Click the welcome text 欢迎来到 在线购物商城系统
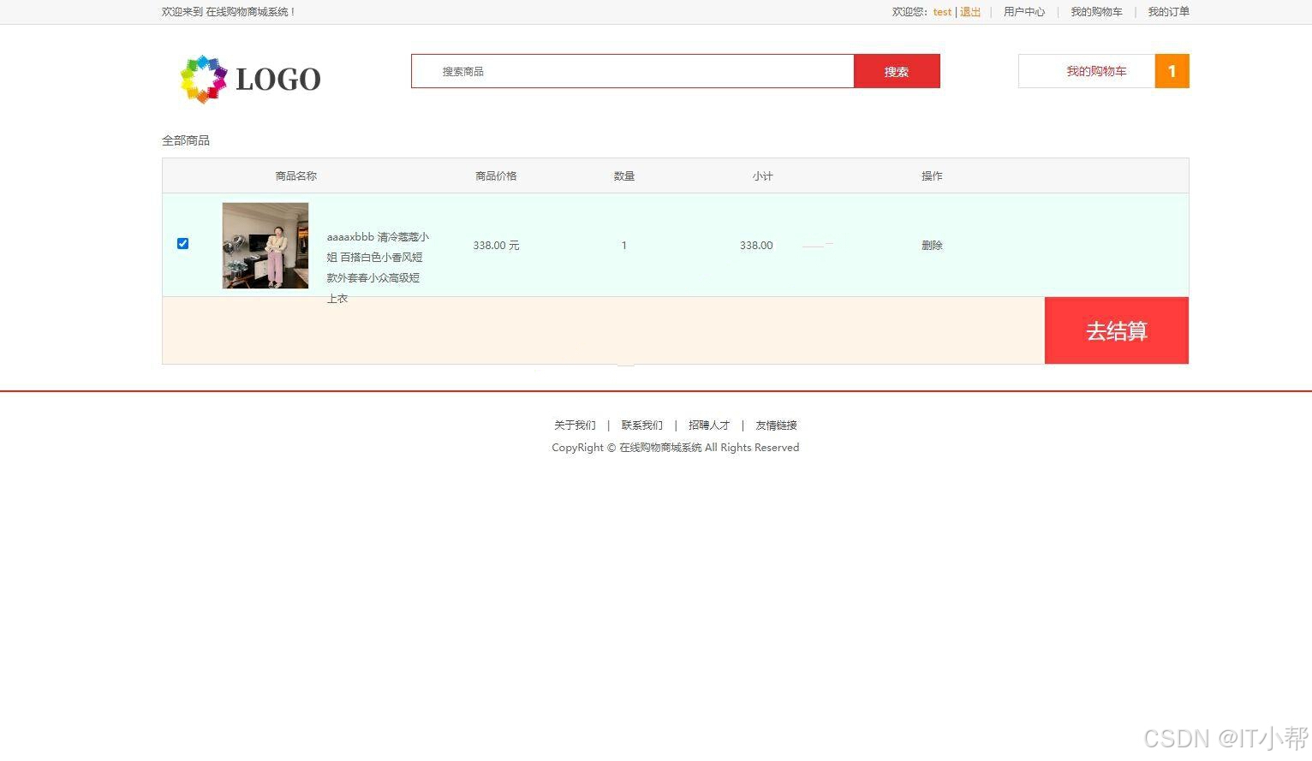Screen dimensions: 1312x761 click(x=228, y=12)
